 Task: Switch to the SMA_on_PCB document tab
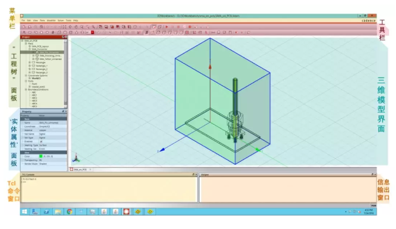[x=80, y=170]
